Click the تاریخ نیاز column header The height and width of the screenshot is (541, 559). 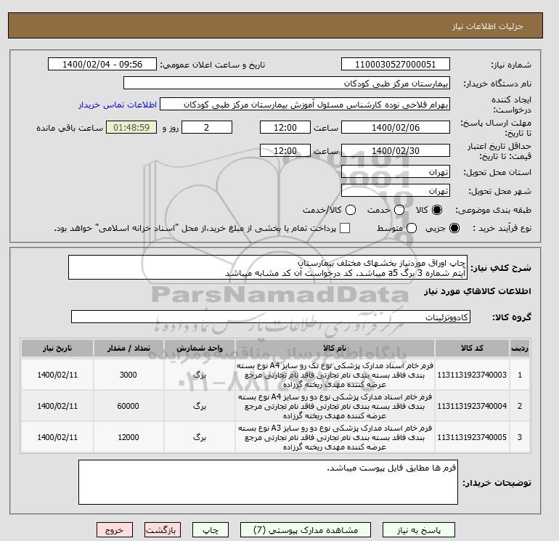click(x=57, y=349)
